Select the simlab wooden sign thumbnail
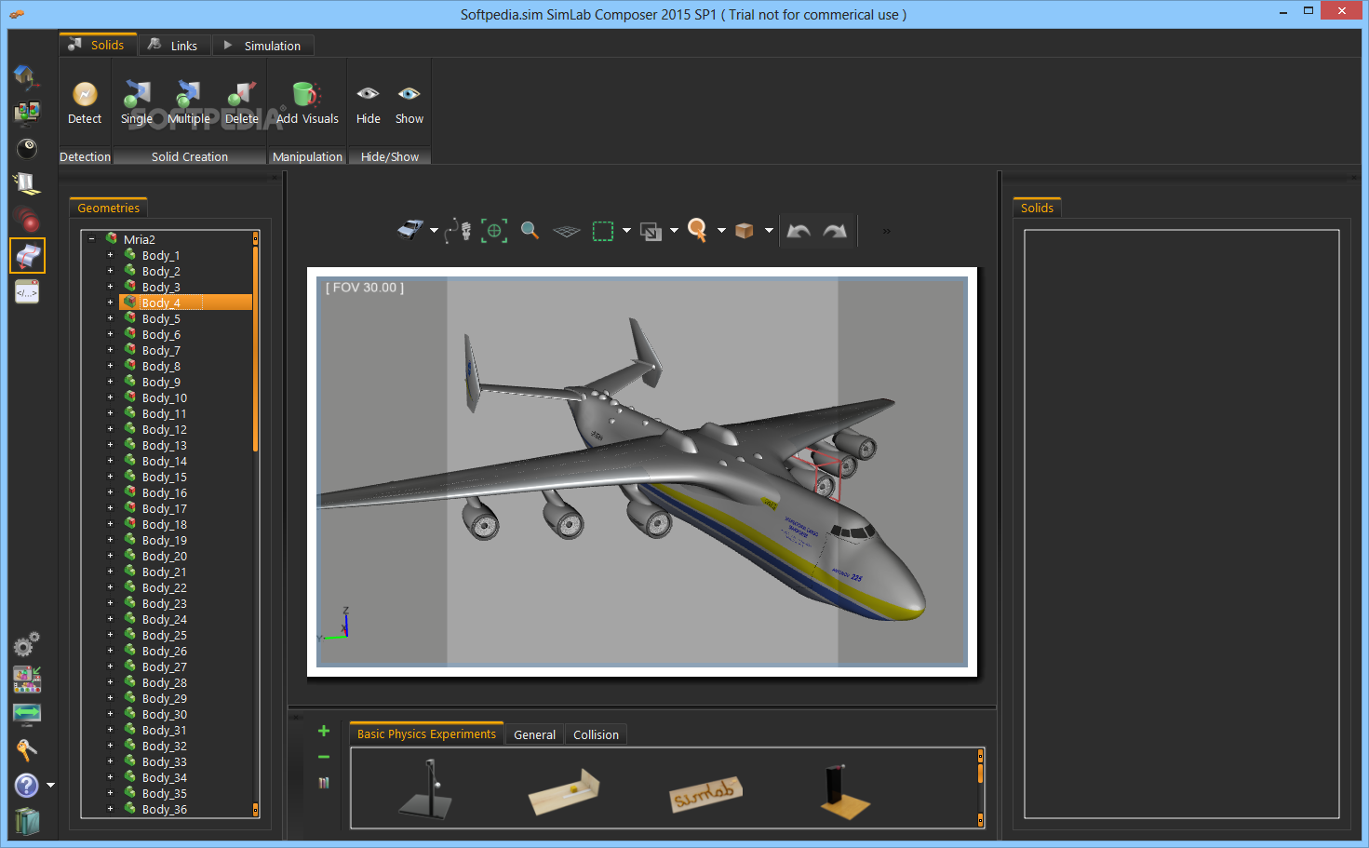The image size is (1369, 848). 705,793
